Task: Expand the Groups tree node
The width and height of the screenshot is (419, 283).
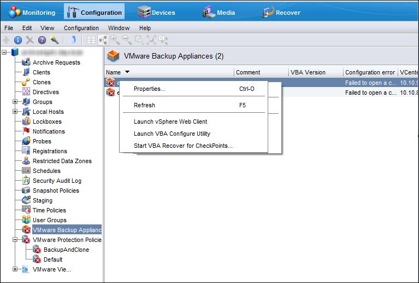Action: pos(15,102)
